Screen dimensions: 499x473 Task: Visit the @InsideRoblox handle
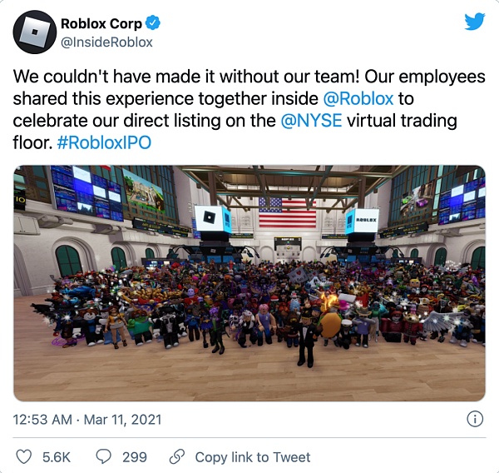pyautogui.click(x=107, y=42)
